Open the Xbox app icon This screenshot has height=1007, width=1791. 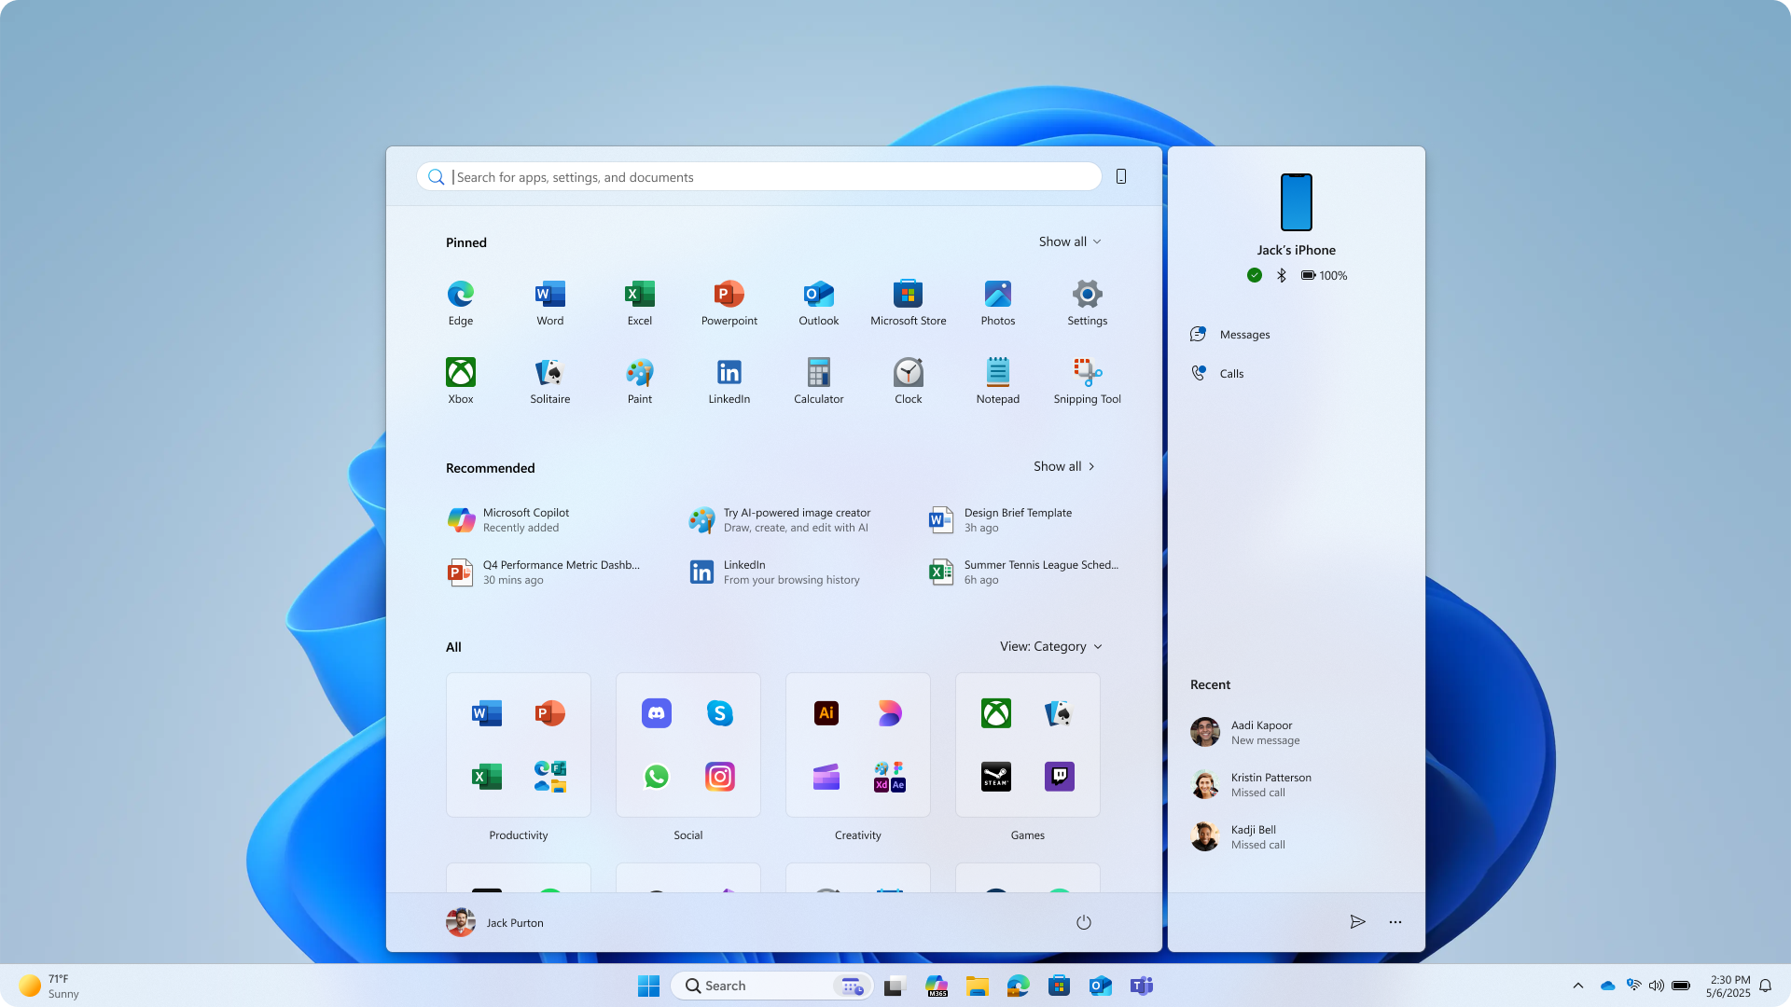(460, 379)
